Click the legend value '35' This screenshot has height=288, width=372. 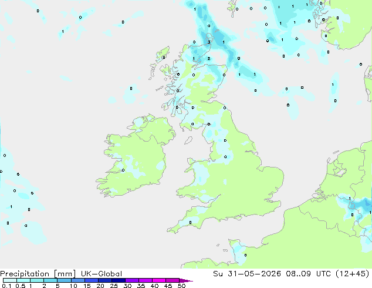point(141,286)
